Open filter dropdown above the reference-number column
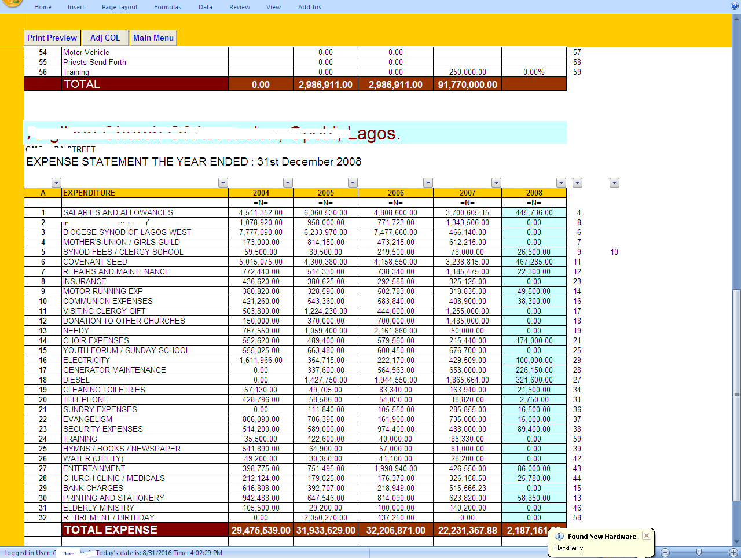Image resolution: width=741 pixels, height=558 pixels. pyautogui.click(x=577, y=183)
